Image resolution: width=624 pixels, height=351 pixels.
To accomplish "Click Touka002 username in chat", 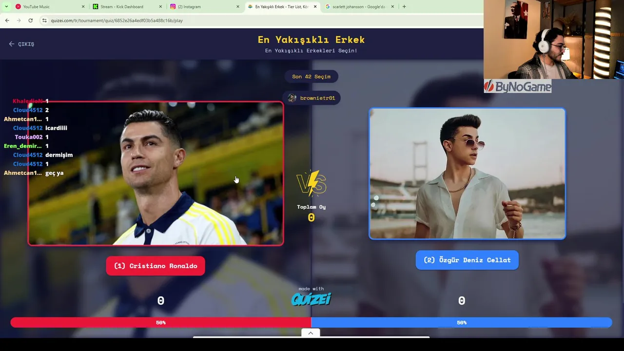I will coord(28,137).
